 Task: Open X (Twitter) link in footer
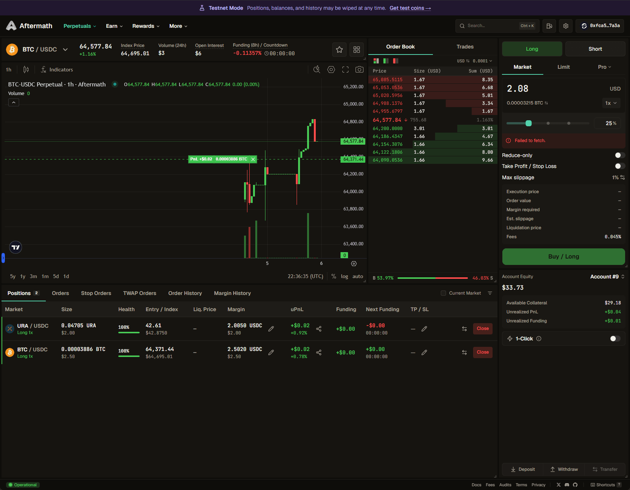559,485
